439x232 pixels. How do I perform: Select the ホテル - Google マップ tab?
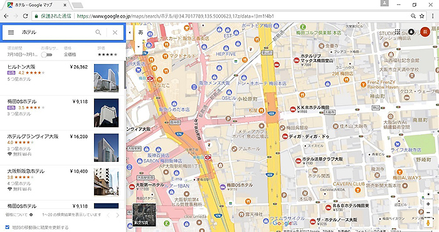tap(36, 5)
